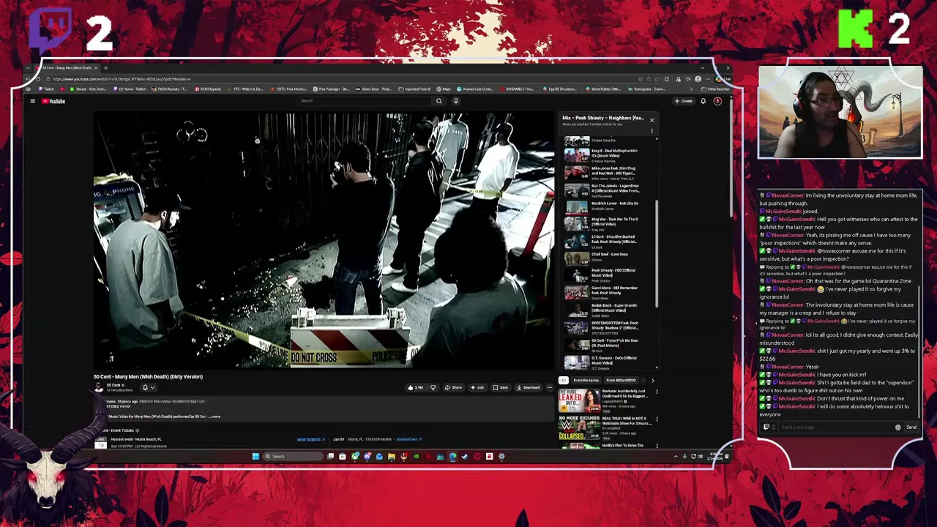937x527 pixels.
Task: Open the subscription notification bell dropdown
Action: click(147, 388)
